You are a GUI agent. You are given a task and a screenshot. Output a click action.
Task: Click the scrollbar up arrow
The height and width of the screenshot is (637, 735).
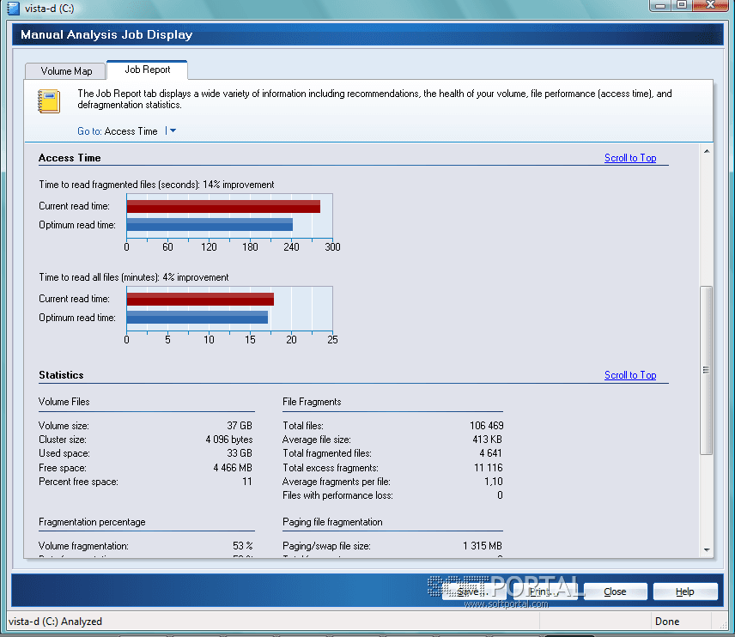[707, 151]
